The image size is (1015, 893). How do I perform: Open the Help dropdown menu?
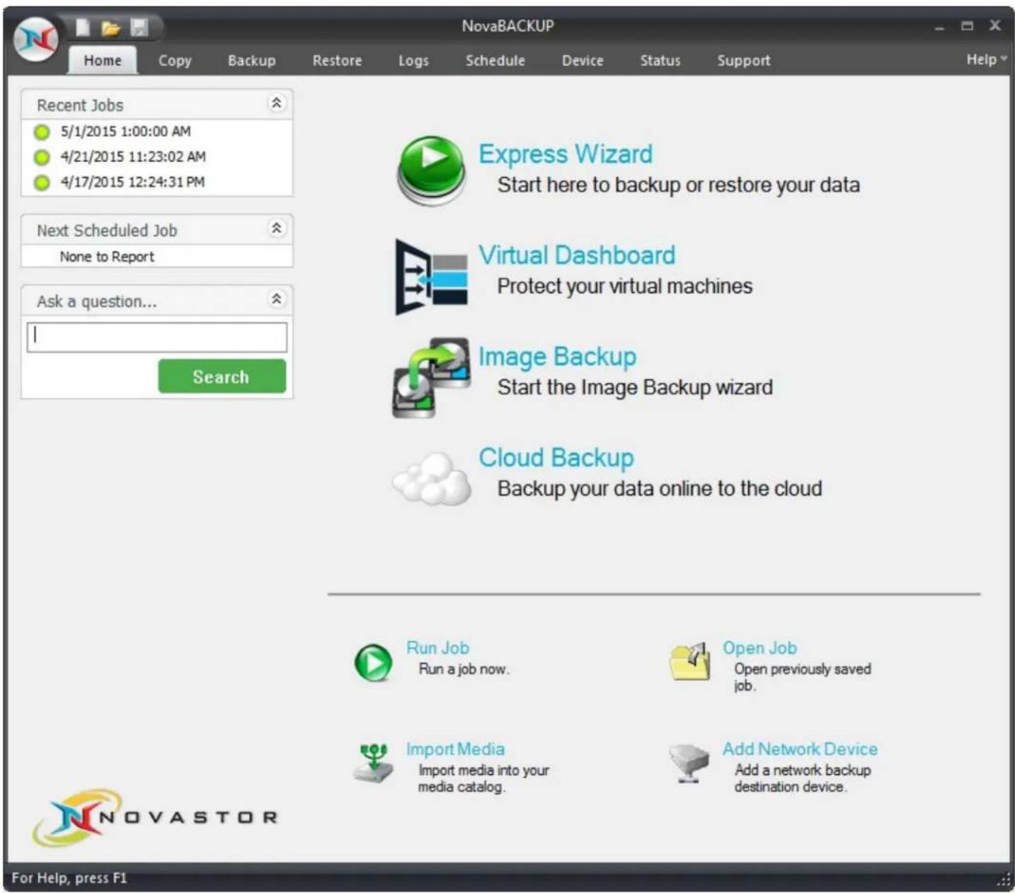pyautogui.click(x=986, y=59)
